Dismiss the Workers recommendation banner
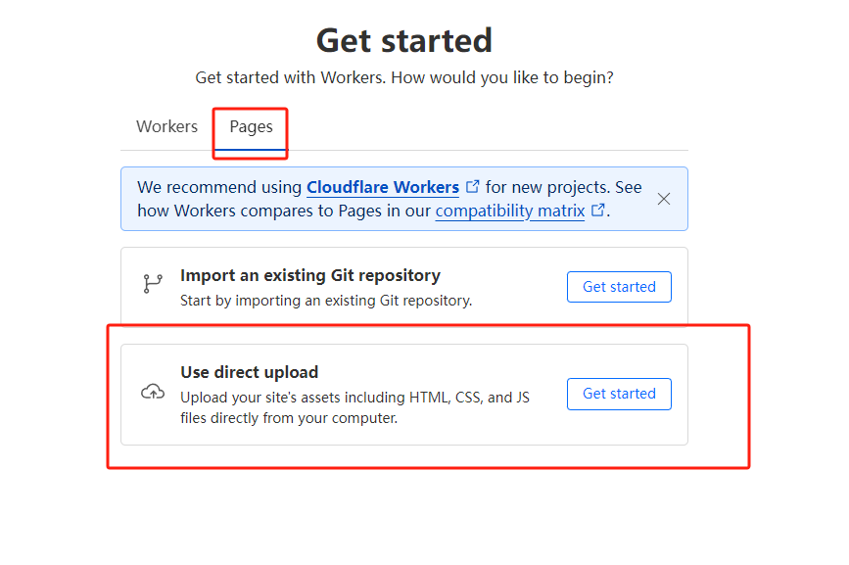 [x=663, y=198]
